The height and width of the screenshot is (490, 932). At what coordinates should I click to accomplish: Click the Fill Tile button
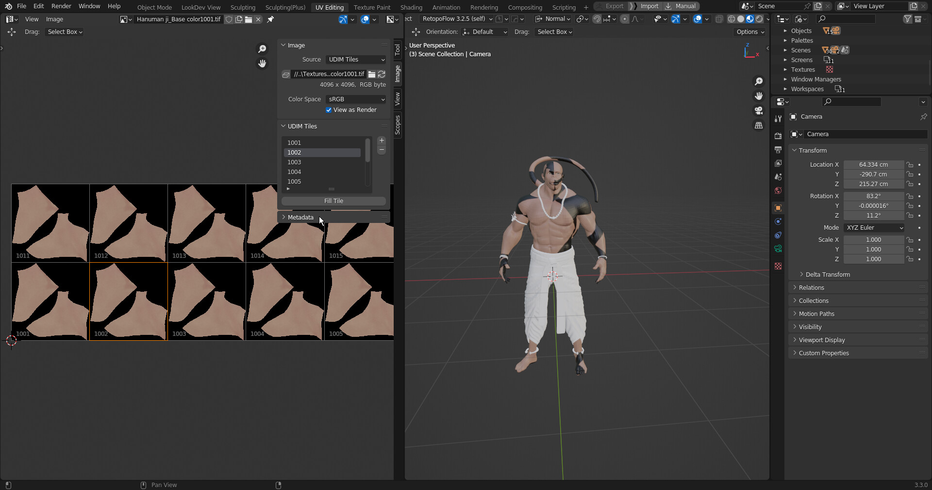[333, 201]
